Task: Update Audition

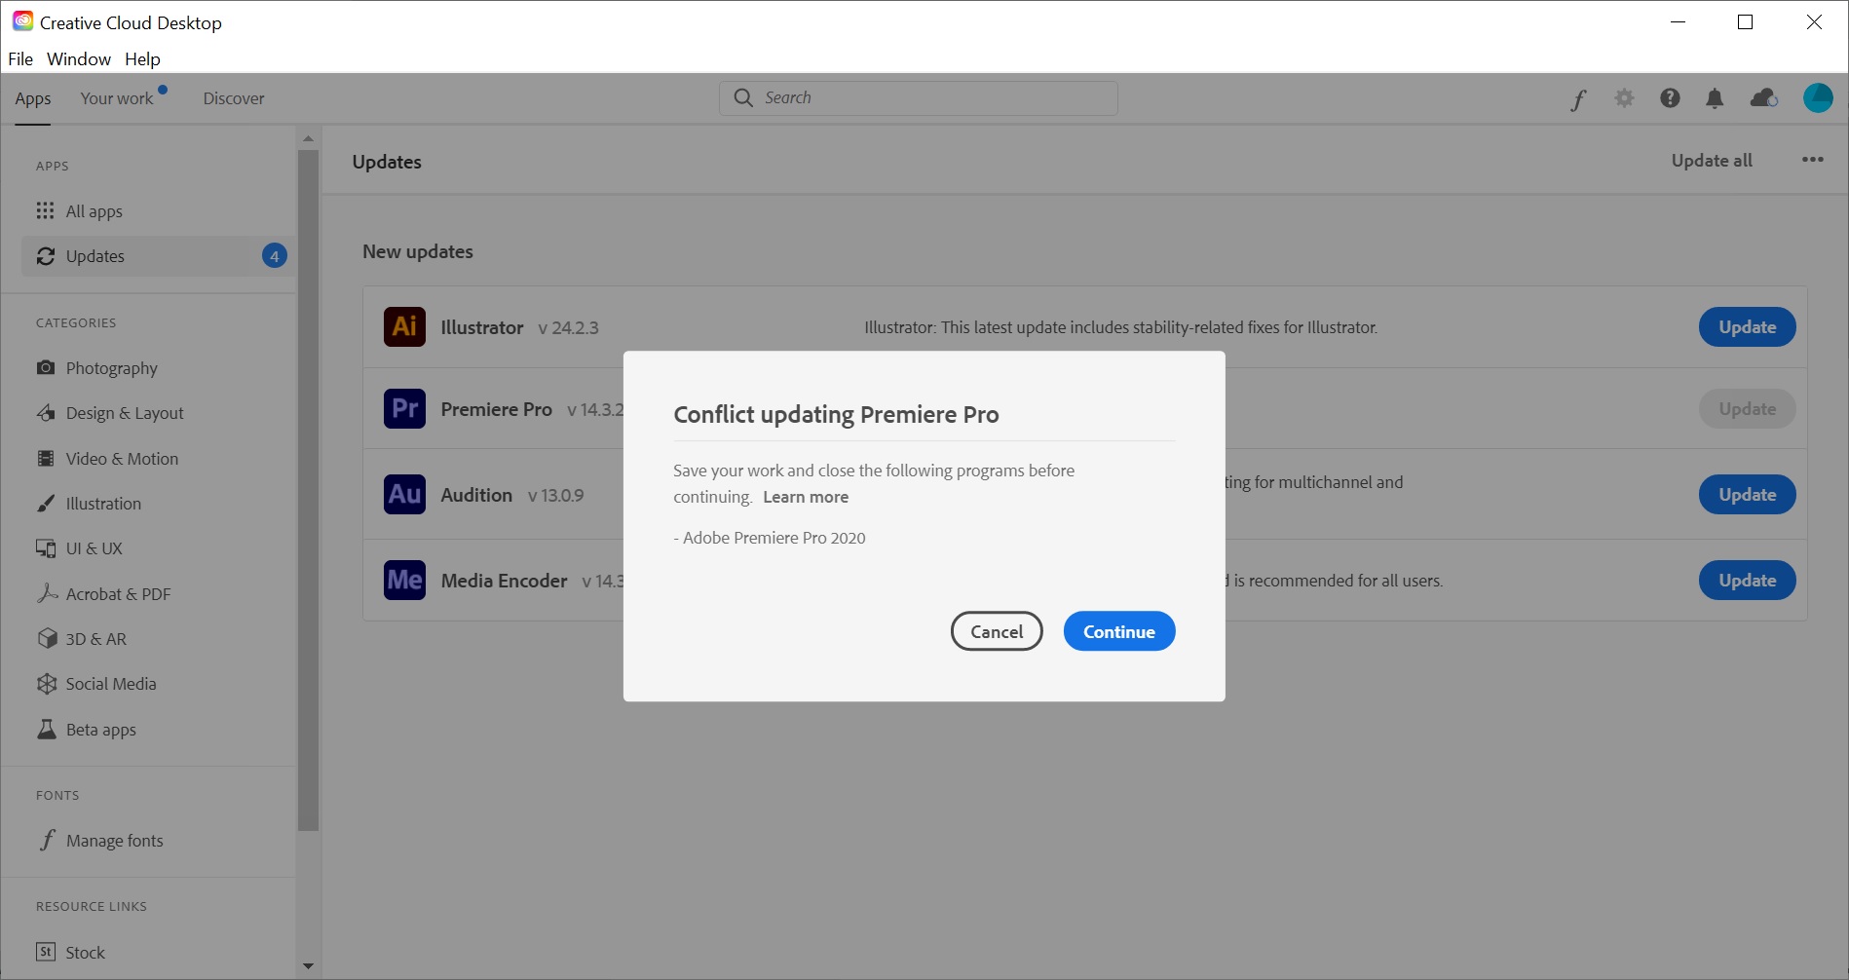Action: click(x=1748, y=495)
